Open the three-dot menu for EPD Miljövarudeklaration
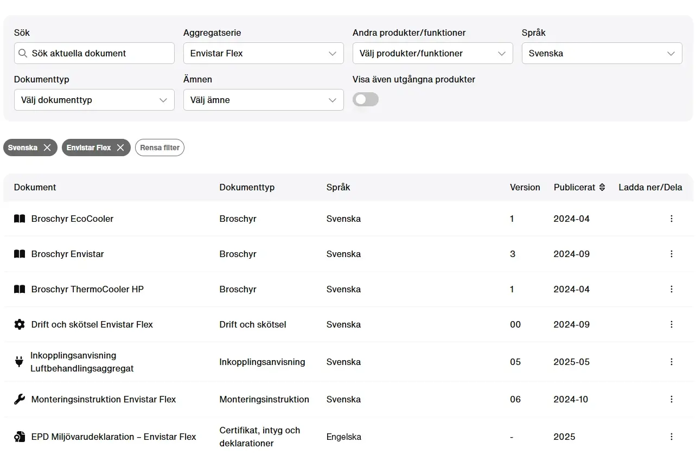The height and width of the screenshot is (461, 696). [671, 437]
